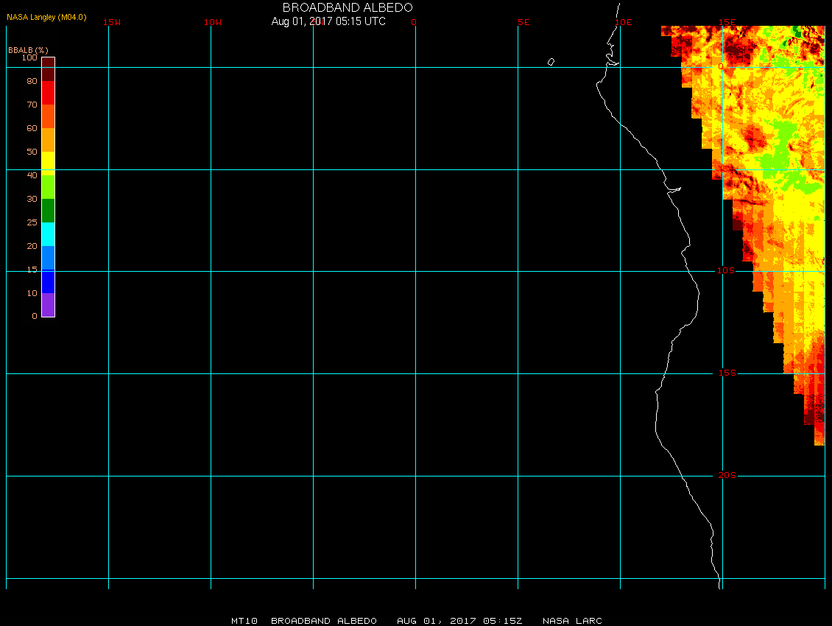Click the dark green 25–30% legend swatch
The height and width of the screenshot is (626, 832).
(x=49, y=211)
